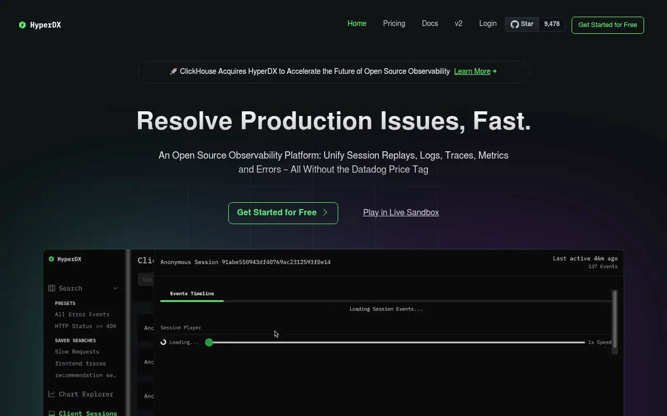Click the GitHub Star button
This screenshot has height=416, width=667.
click(522, 24)
